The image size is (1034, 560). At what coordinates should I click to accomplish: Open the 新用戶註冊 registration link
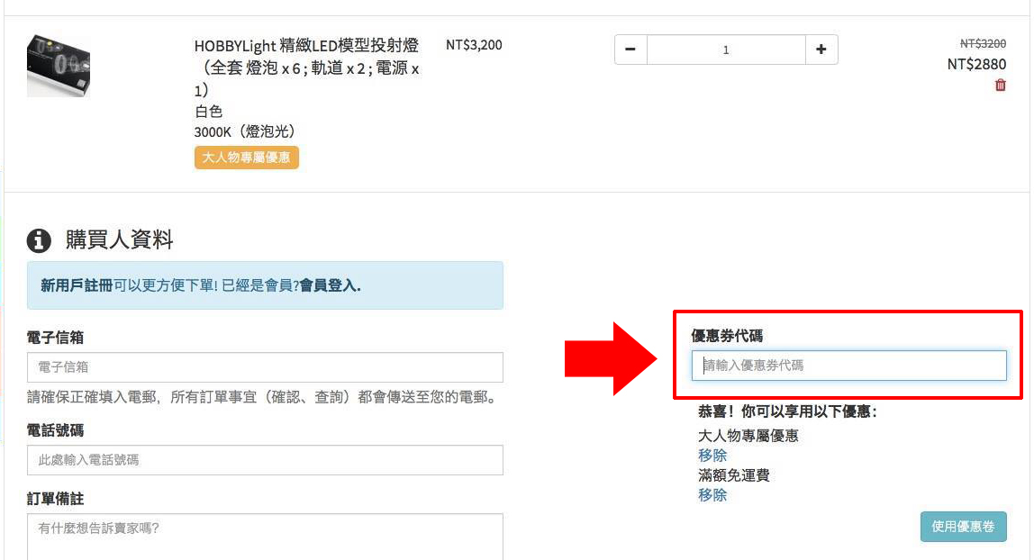77,285
